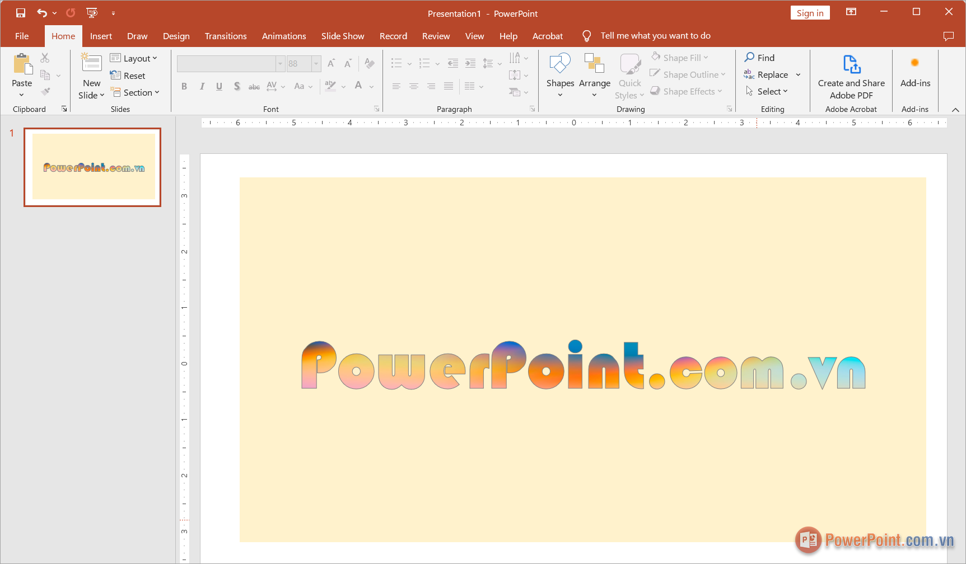The height and width of the screenshot is (564, 966).
Task: Toggle italic formatting
Action: pyautogui.click(x=202, y=86)
